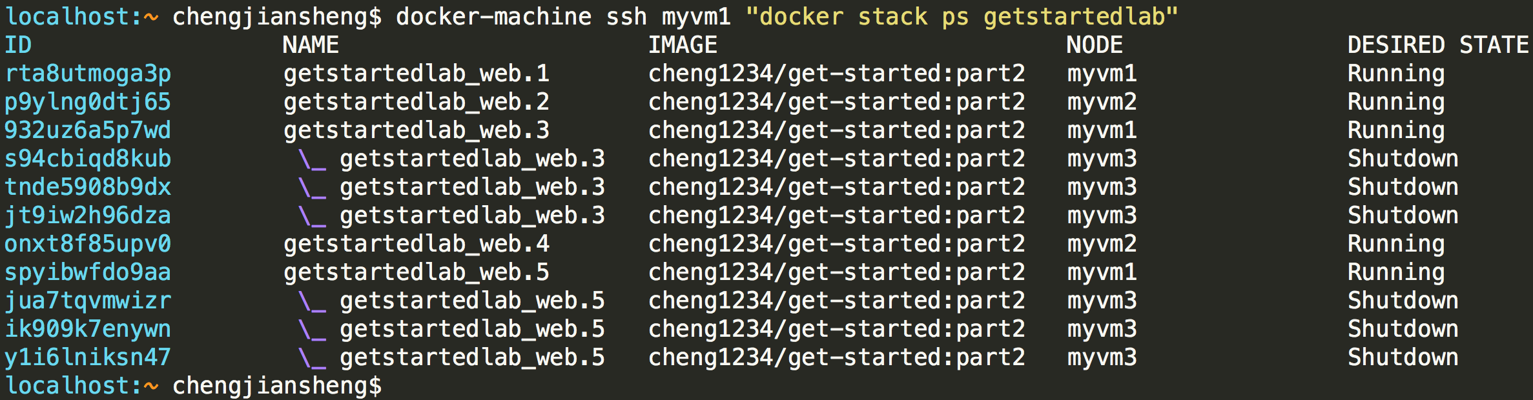Screen dimensions: 1533x400
Task: Click the task ID p9ylng0dtj65
Action: tap(88, 103)
